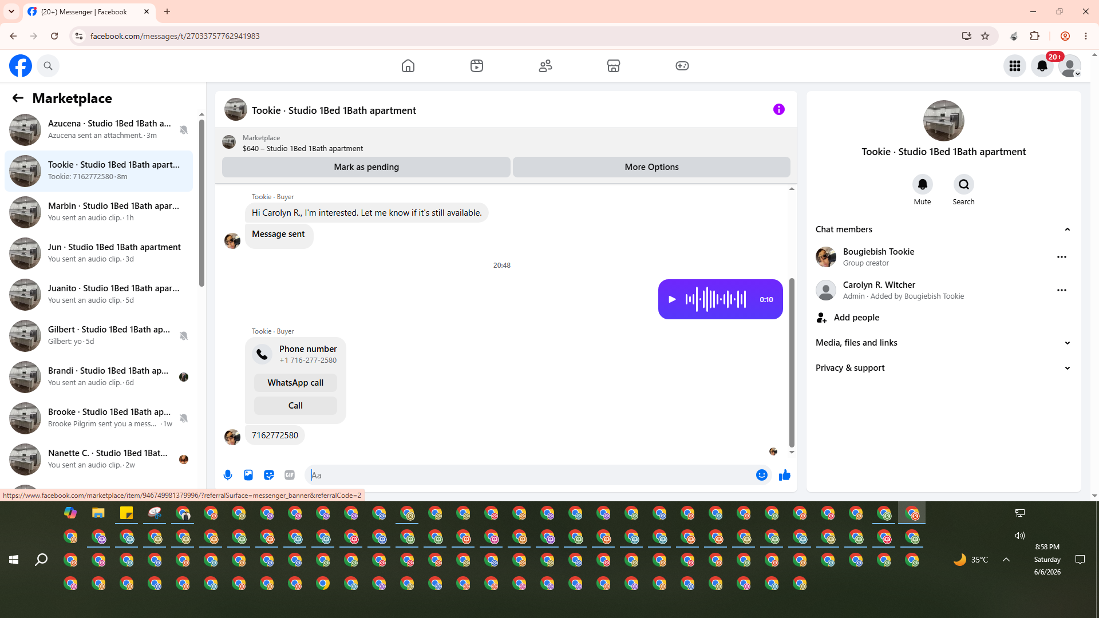Open File Explorer from the taskbar
Image resolution: width=1099 pixels, height=618 pixels.
click(x=98, y=513)
